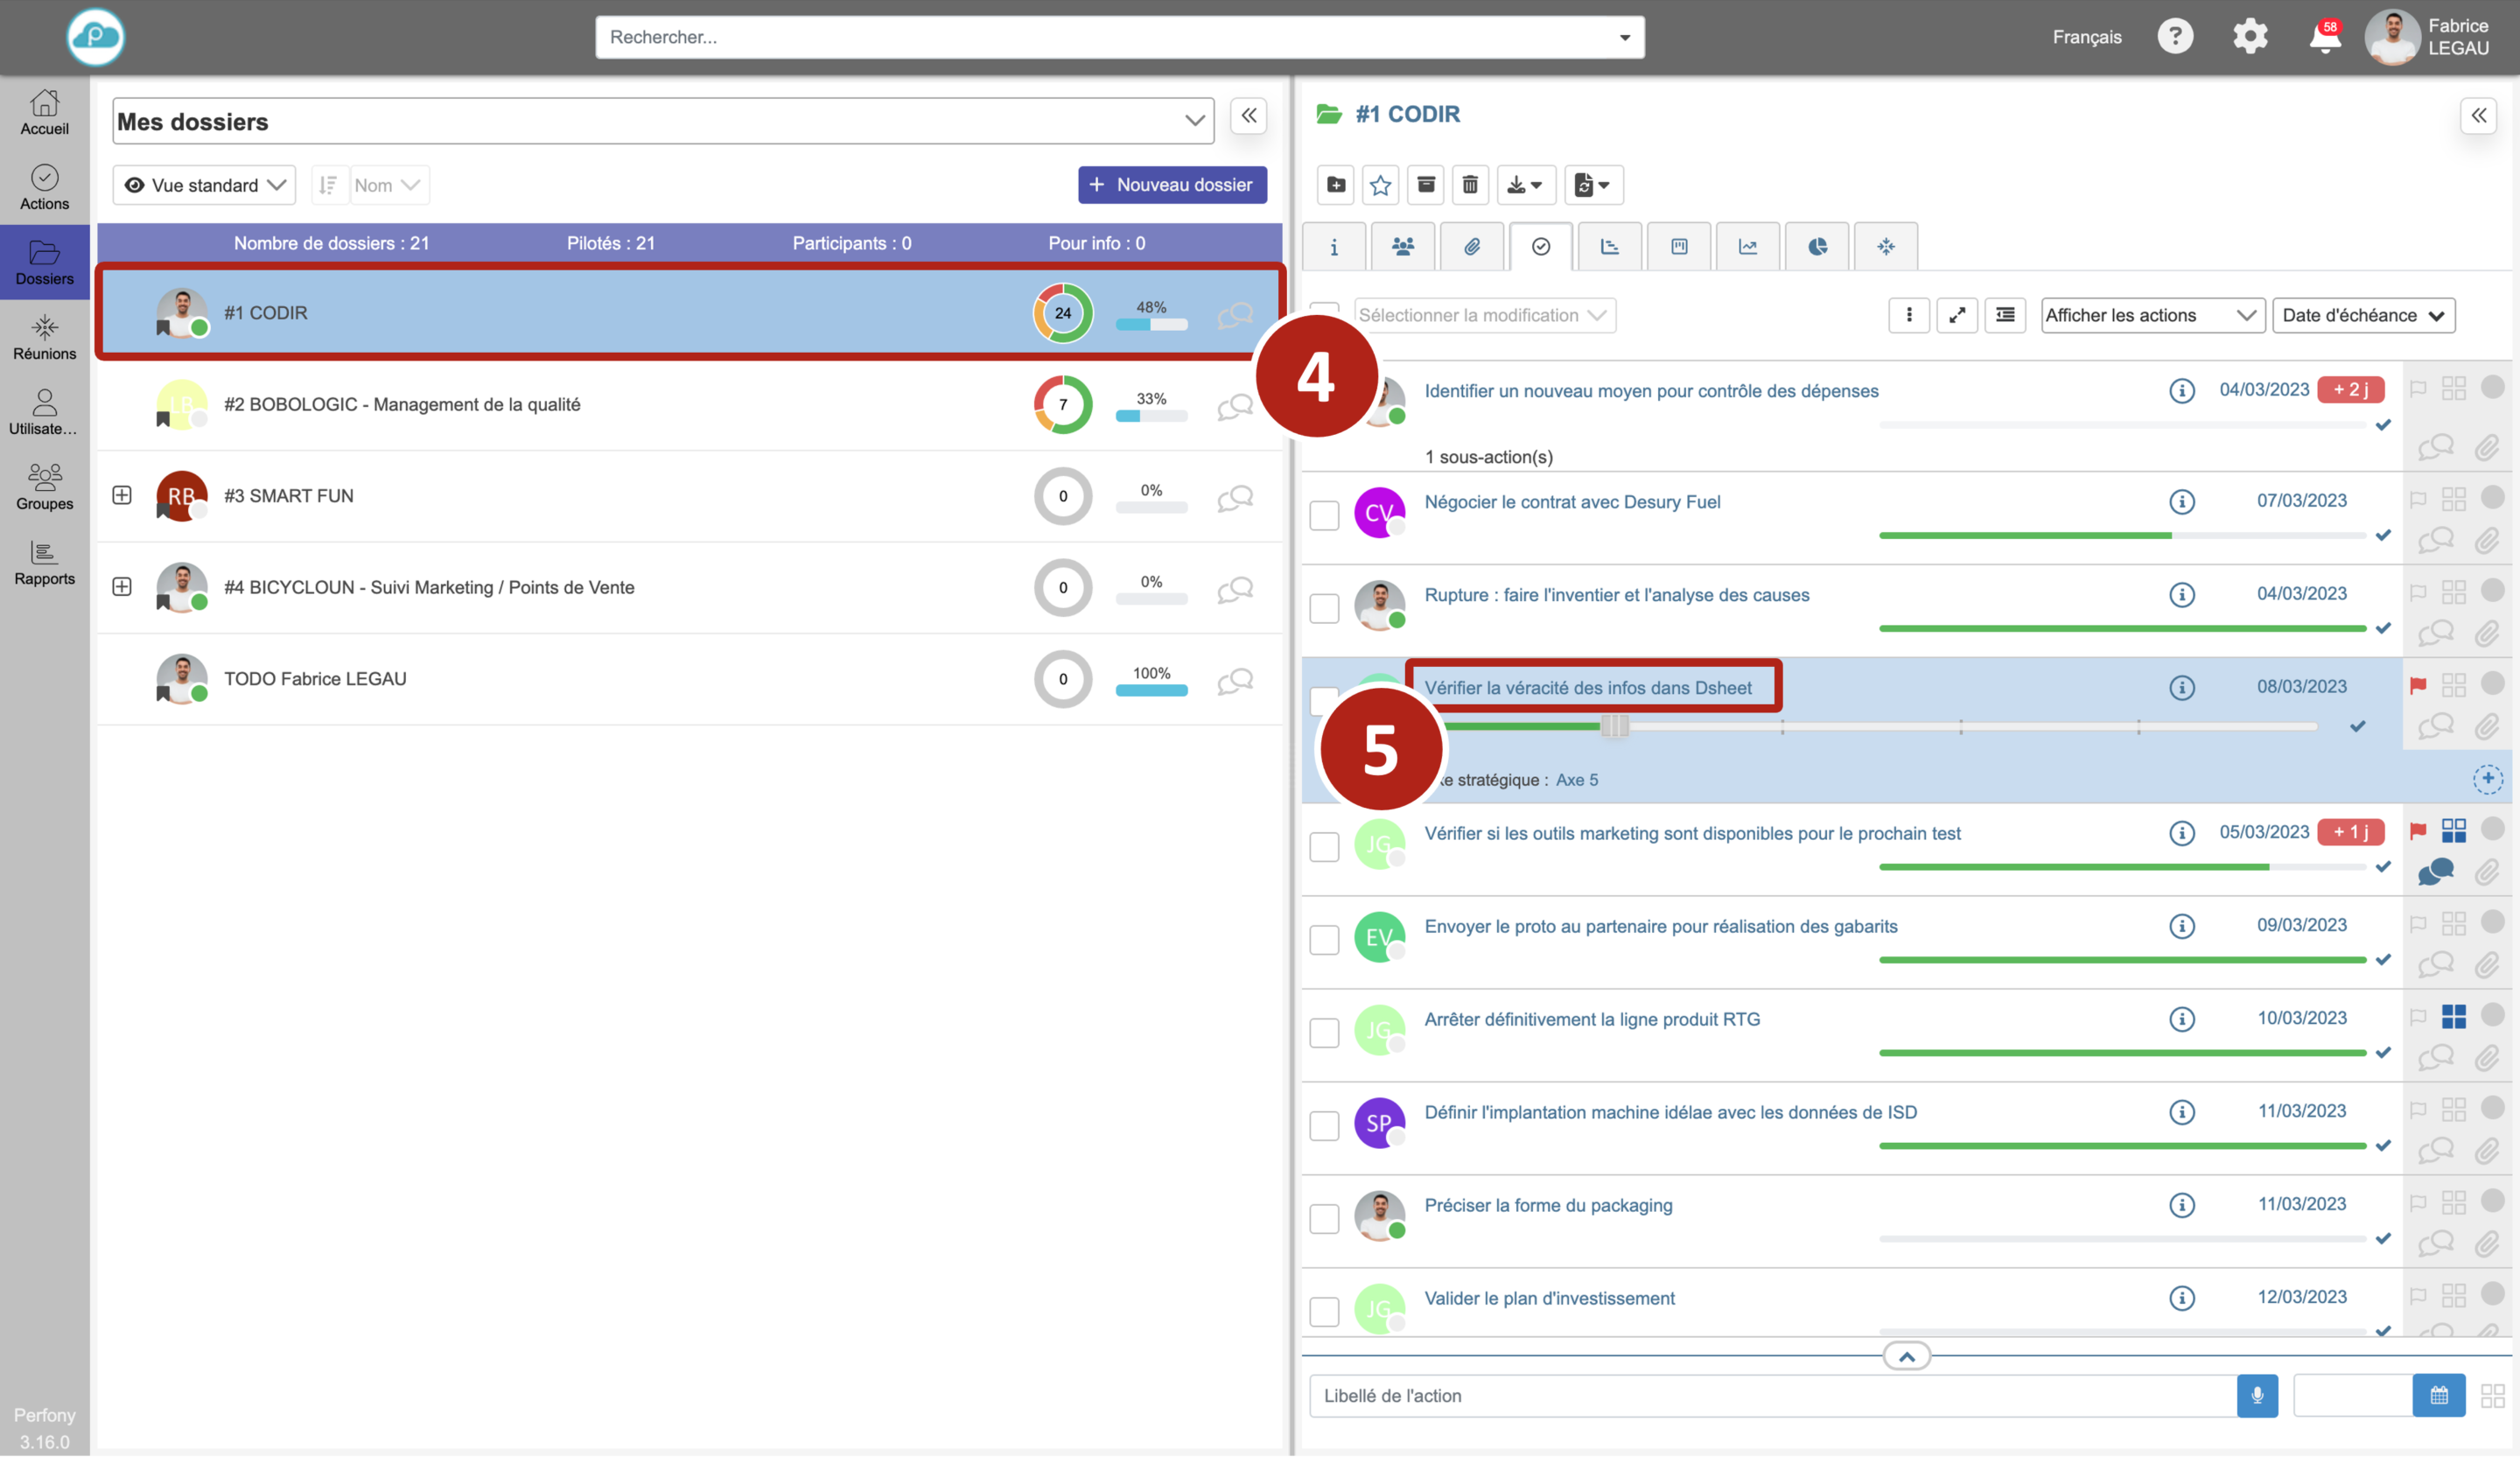2520x1457 pixels.
Task: Click the progress slider handle on selected action
Action: point(1614,726)
